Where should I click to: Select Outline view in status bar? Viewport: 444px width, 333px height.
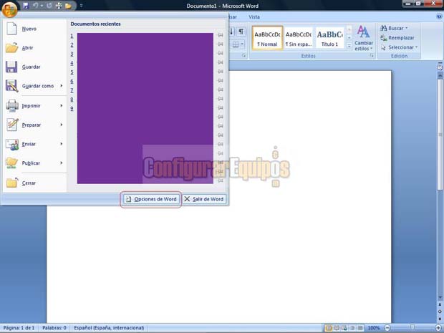pos(352,328)
